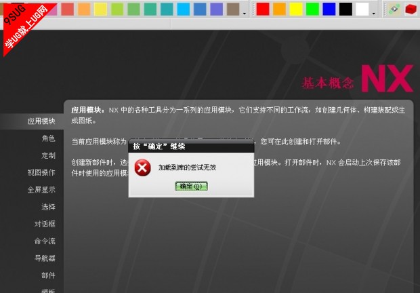420x293 pixels.
Task: Pick the muted salmon-red swatch in pastel palette
Action: (67, 9)
